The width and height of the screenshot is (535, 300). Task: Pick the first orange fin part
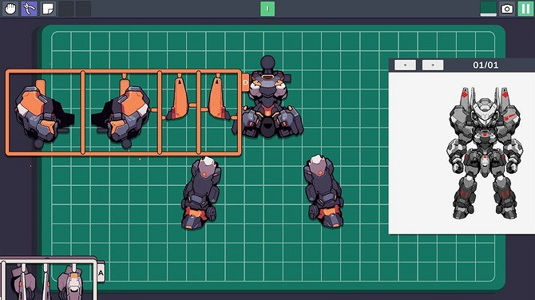tap(178, 98)
